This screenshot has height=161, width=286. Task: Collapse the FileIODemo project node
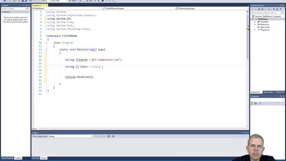[x=252, y=19]
